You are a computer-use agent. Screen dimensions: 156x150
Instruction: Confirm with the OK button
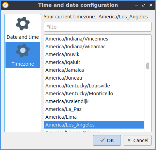click(x=107, y=140)
